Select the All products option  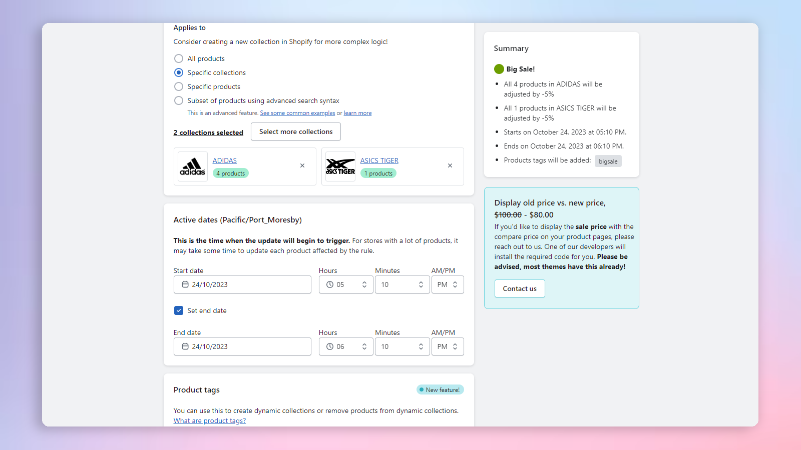[x=179, y=58]
